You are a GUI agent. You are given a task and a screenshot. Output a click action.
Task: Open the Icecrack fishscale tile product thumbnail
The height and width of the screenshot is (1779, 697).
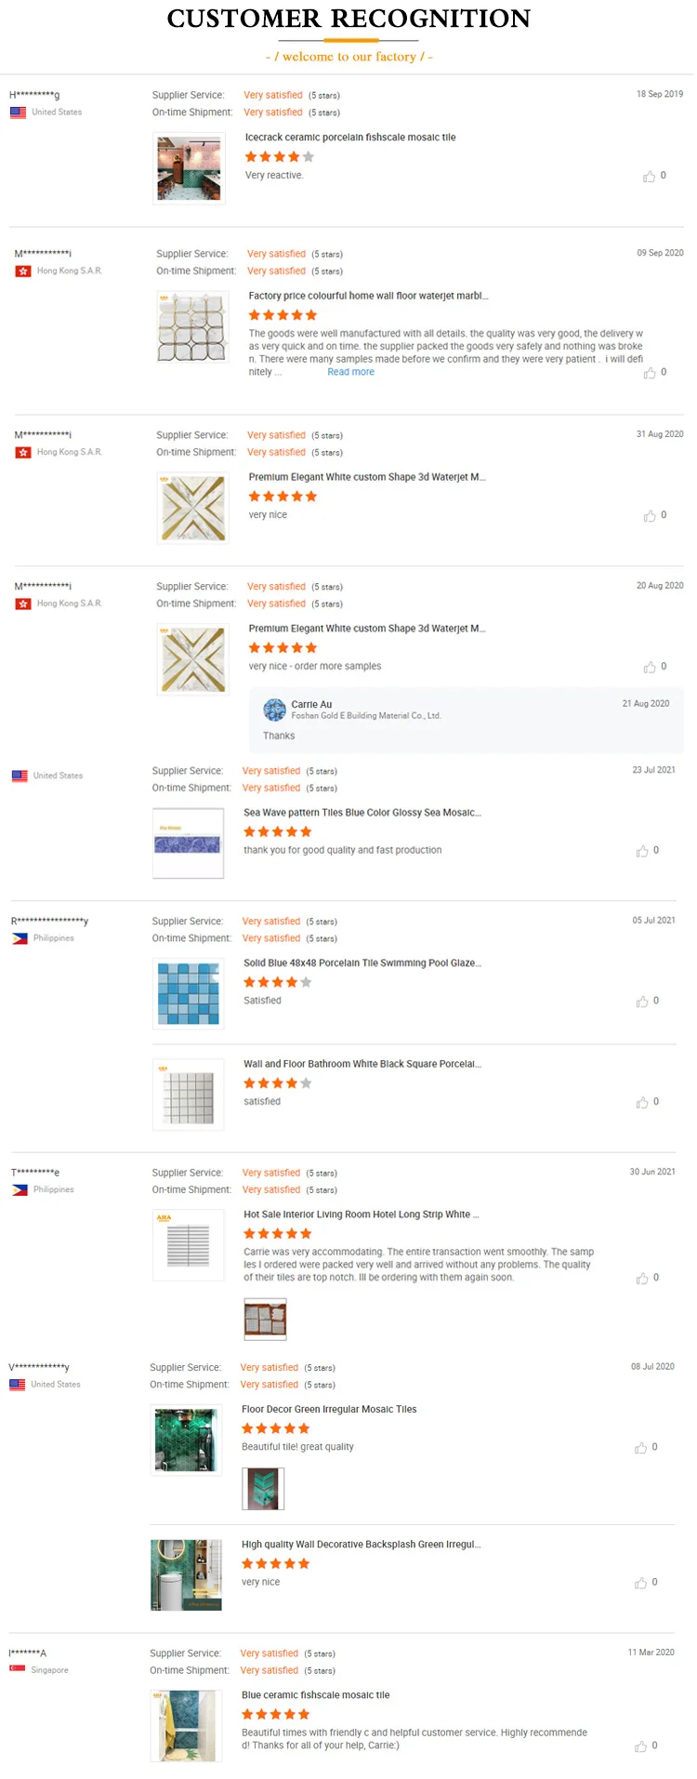coord(189,169)
